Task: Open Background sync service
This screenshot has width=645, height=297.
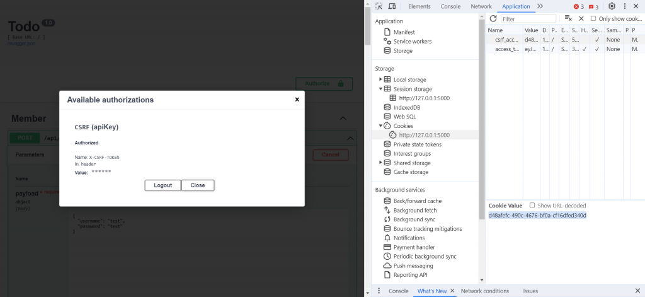Action: [x=414, y=219]
